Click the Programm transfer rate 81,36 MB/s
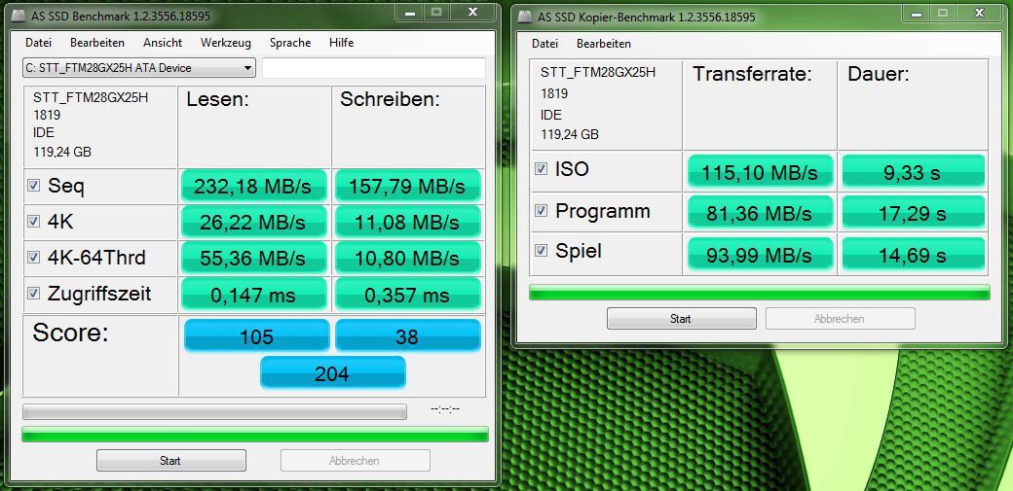Viewport: 1013px width, 491px height. 761,212
